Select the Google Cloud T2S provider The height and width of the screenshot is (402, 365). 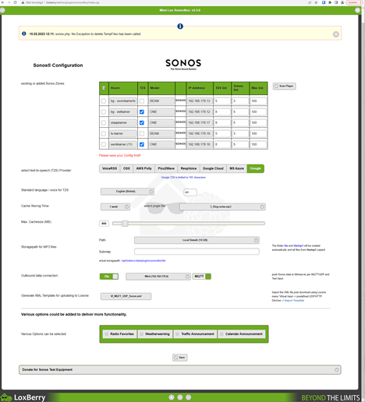point(213,168)
